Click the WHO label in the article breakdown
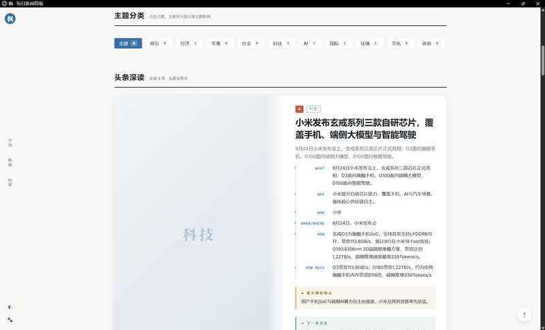Viewport: 545px width, 330px height. coord(321,212)
